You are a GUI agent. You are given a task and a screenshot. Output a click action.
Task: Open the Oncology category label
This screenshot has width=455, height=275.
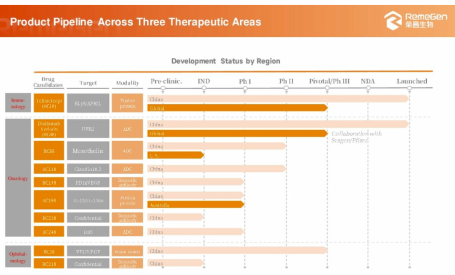point(18,178)
